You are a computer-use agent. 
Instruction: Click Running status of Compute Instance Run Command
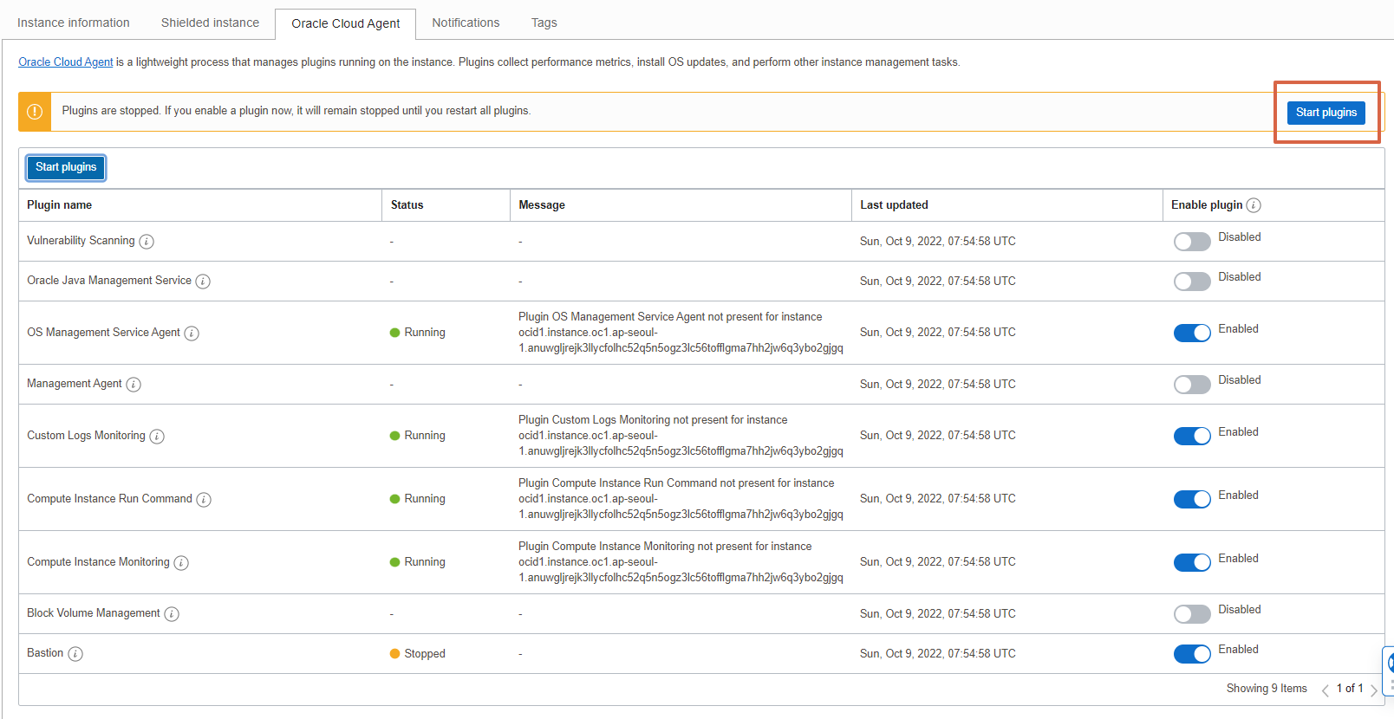click(x=418, y=499)
